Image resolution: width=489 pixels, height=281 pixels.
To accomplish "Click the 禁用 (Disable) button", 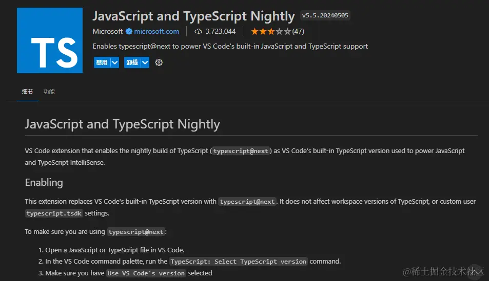I will 102,62.
